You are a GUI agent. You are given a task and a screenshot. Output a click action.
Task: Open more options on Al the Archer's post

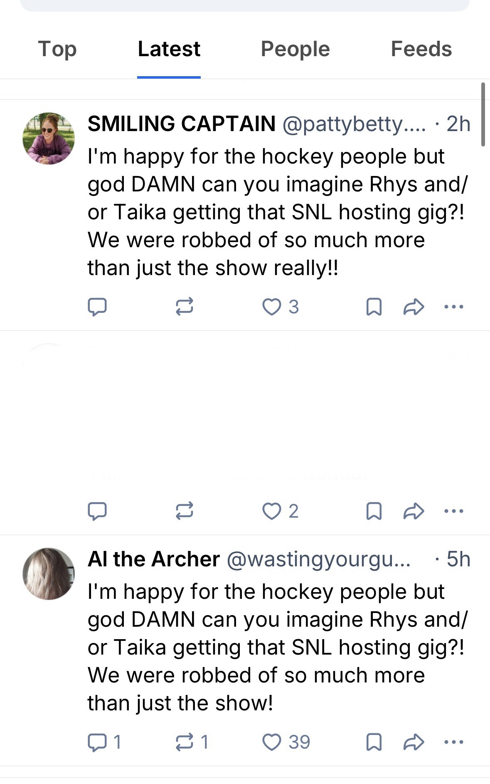(453, 742)
